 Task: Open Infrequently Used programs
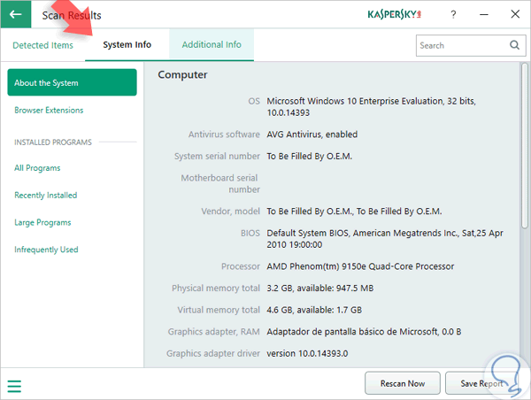[46, 250]
